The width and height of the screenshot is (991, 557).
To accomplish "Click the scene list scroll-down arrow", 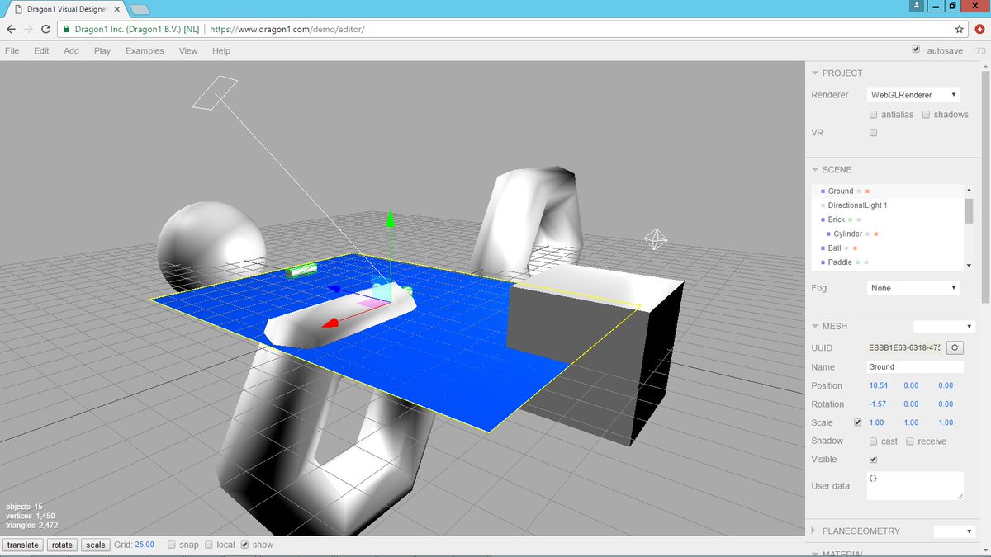I will [x=969, y=265].
